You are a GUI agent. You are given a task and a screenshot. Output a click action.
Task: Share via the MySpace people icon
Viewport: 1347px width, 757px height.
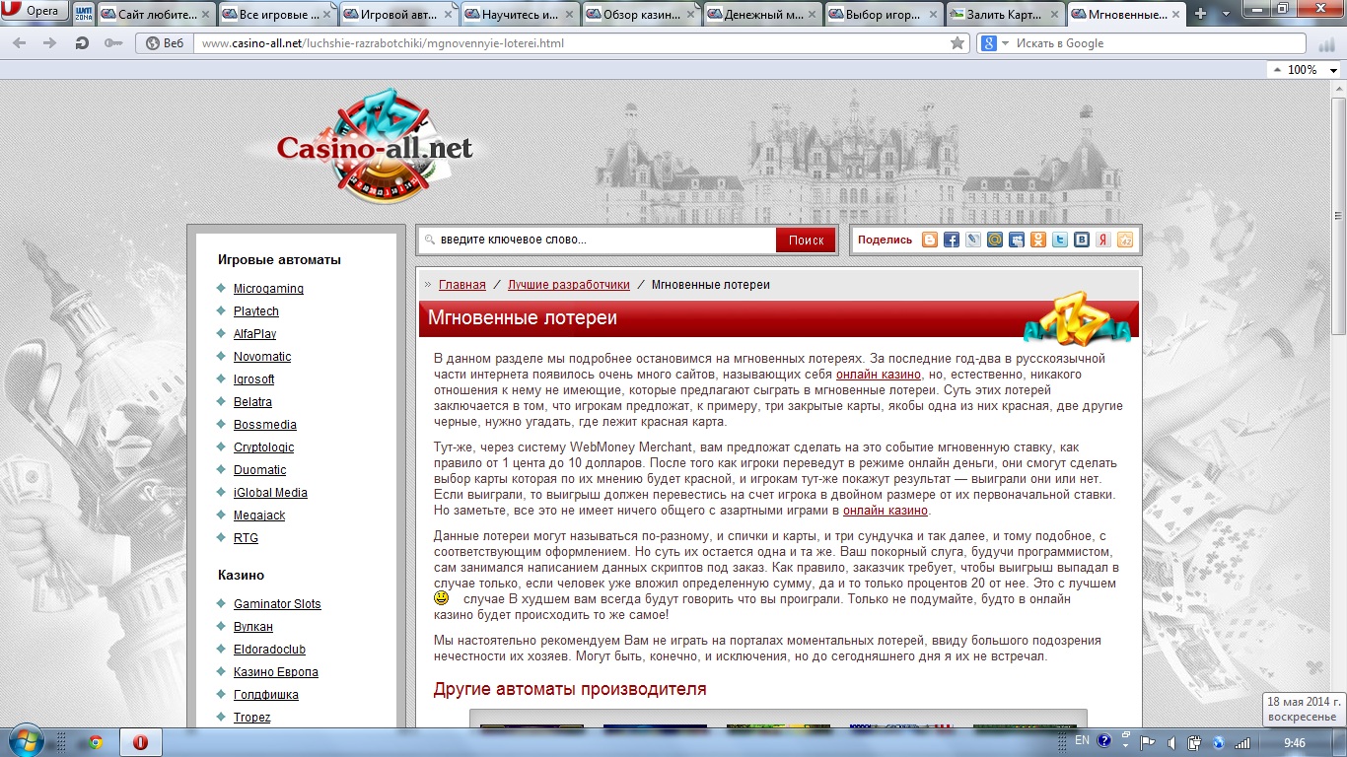pos(1017,240)
